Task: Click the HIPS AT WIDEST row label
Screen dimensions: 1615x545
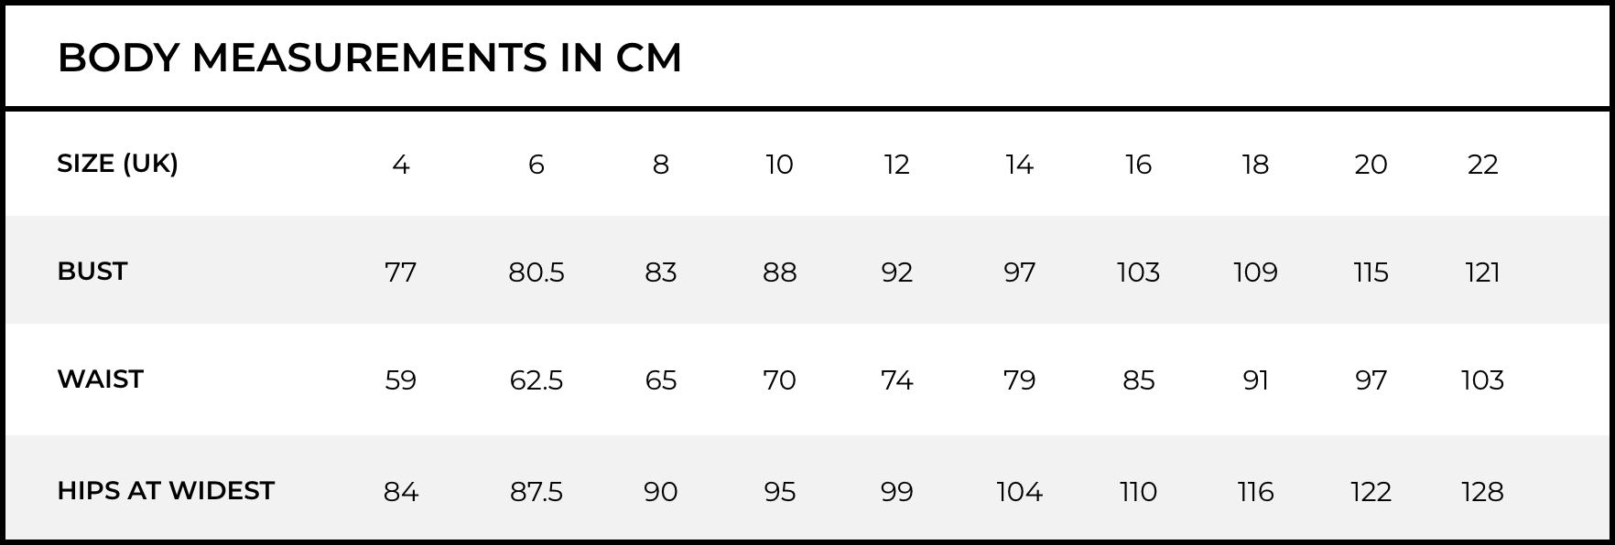Action: [x=166, y=491]
